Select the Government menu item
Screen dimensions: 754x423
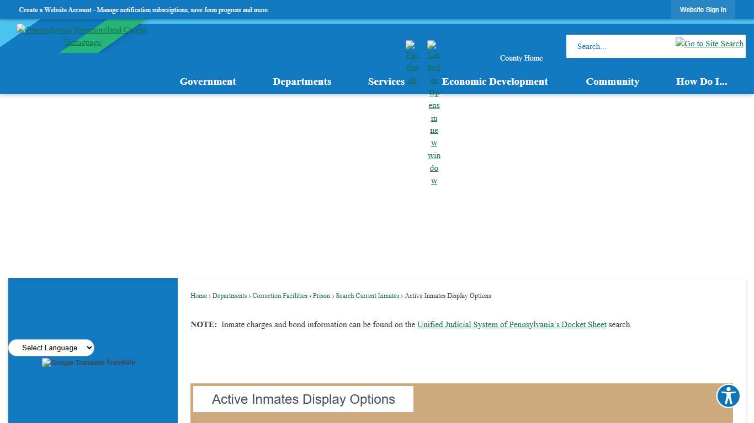click(208, 82)
